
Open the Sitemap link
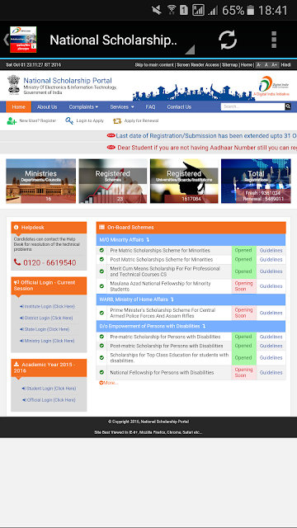(229, 64)
